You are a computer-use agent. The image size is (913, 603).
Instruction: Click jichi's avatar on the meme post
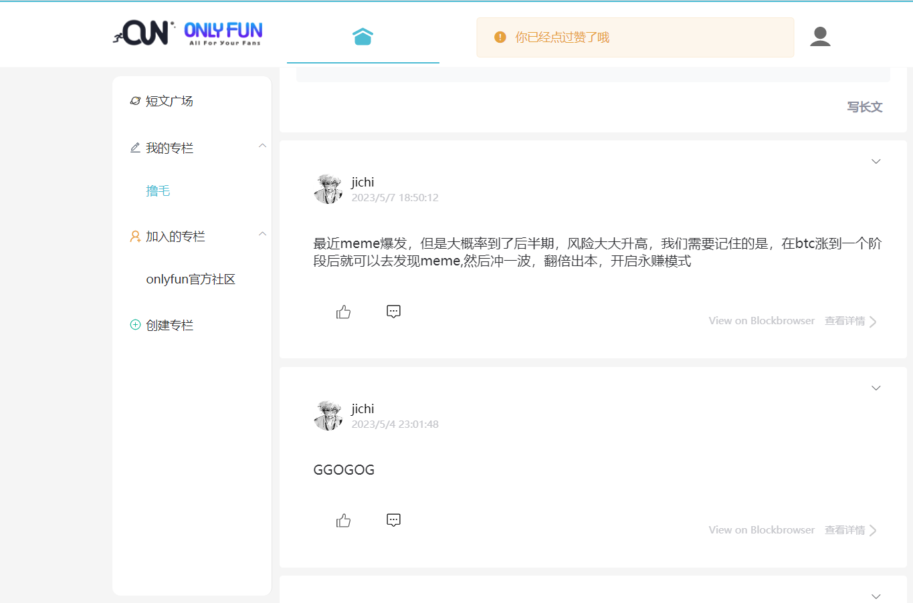pos(328,189)
